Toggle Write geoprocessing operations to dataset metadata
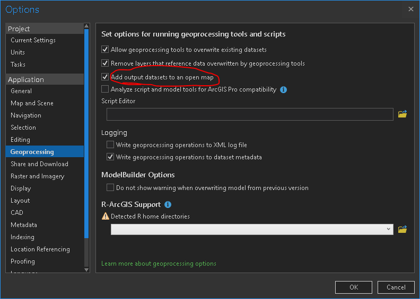The width and height of the screenshot is (420, 299). click(110, 157)
